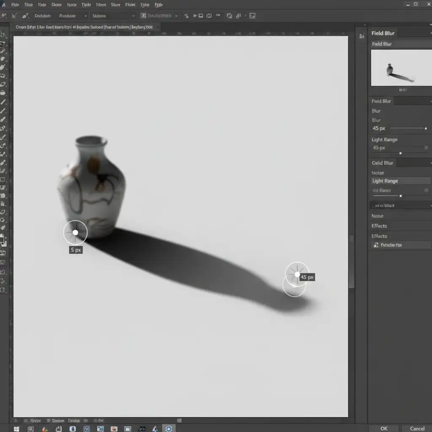
Task: Open the first menu in the menu bar
Action: click(x=15, y=5)
